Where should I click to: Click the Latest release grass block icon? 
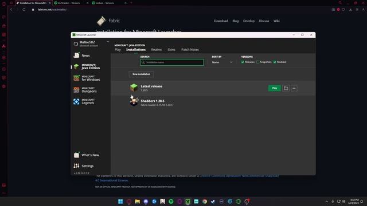click(134, 88)
